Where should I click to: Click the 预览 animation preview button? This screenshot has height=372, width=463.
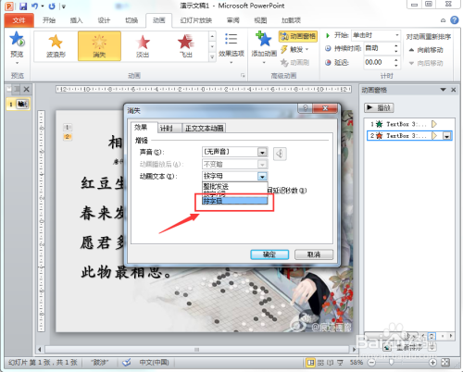[17, 48]
